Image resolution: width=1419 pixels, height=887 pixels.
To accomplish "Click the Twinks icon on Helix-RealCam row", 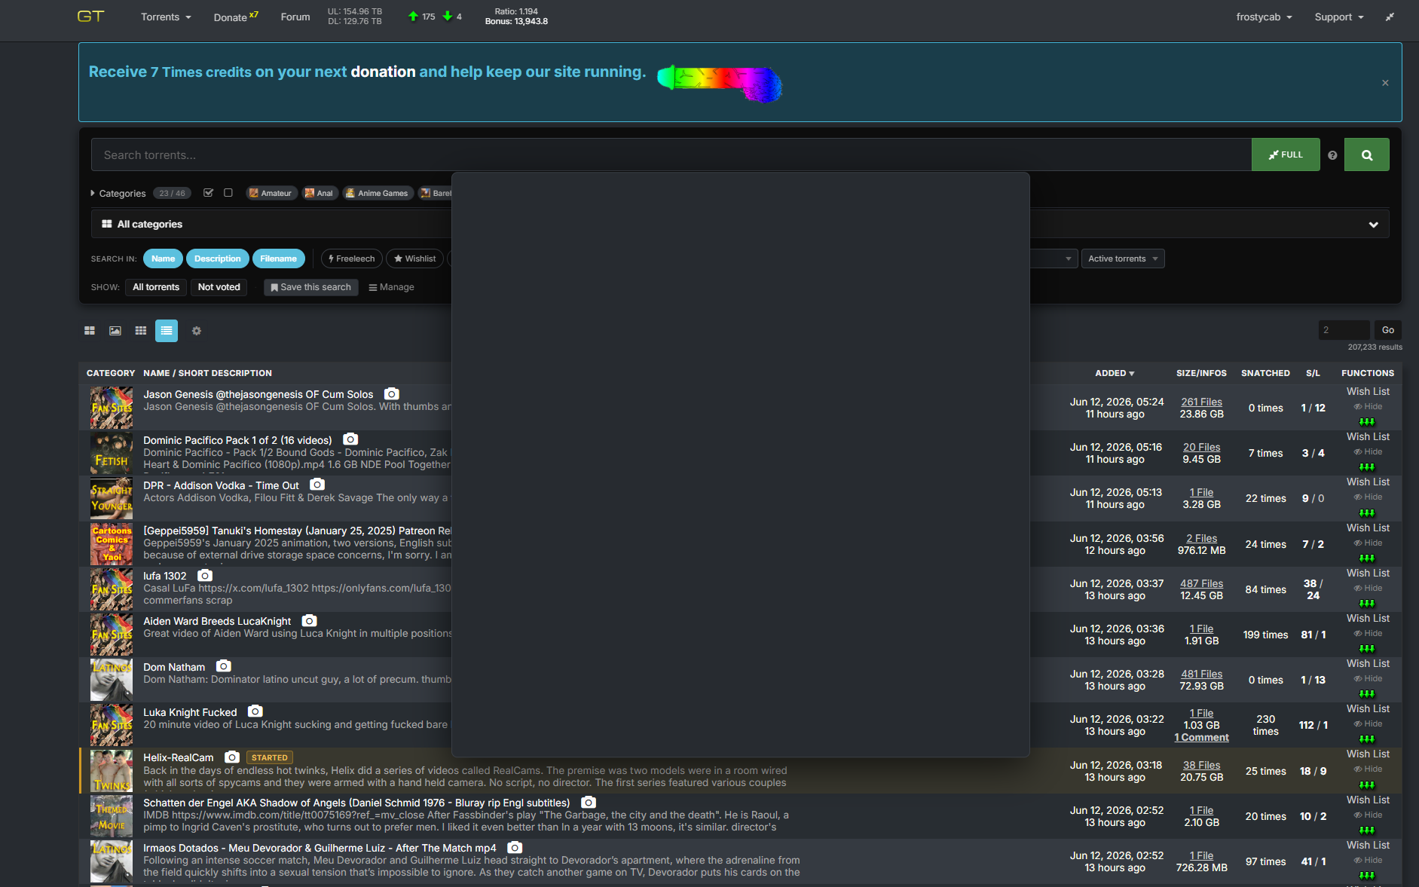I will tap(112, 771).
